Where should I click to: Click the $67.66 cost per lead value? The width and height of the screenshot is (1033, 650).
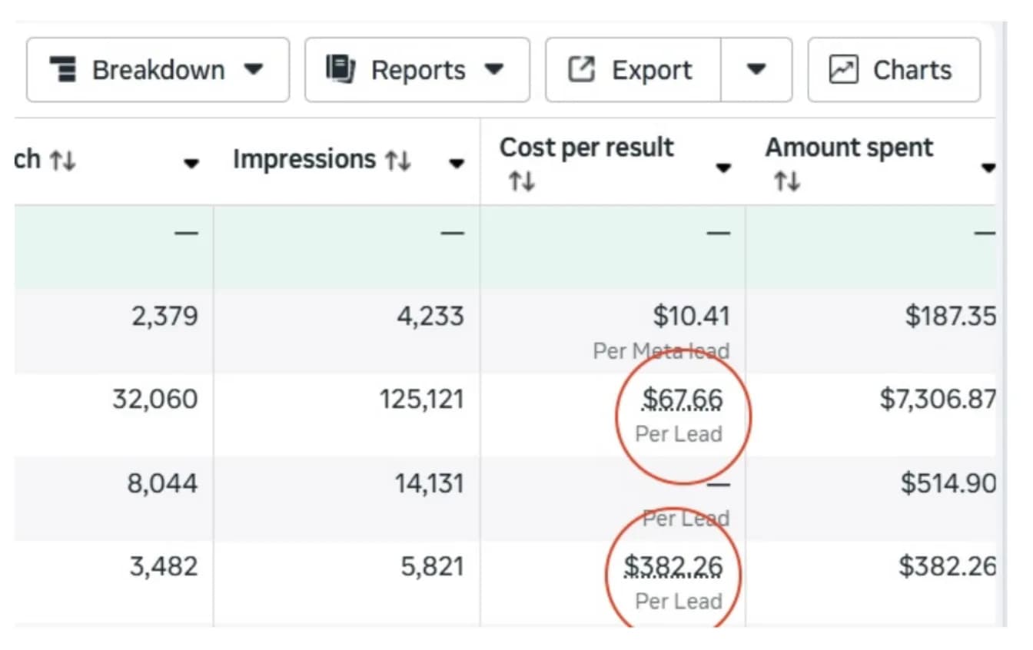coord(683,399)
